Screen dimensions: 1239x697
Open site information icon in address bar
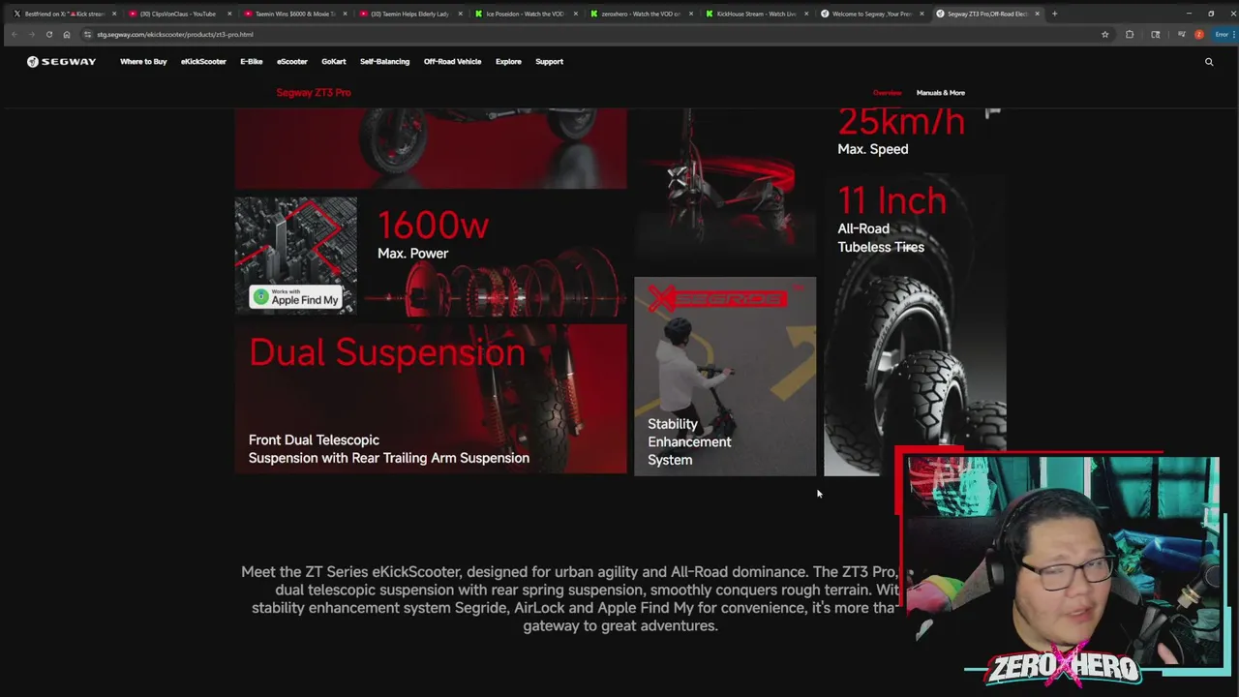87,34
